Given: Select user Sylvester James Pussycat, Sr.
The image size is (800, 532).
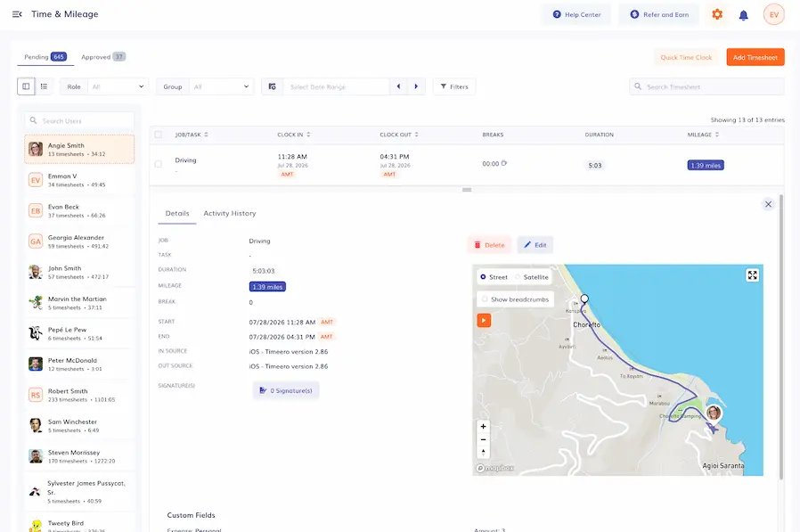Looking at the screenshot, I should 79,492.
